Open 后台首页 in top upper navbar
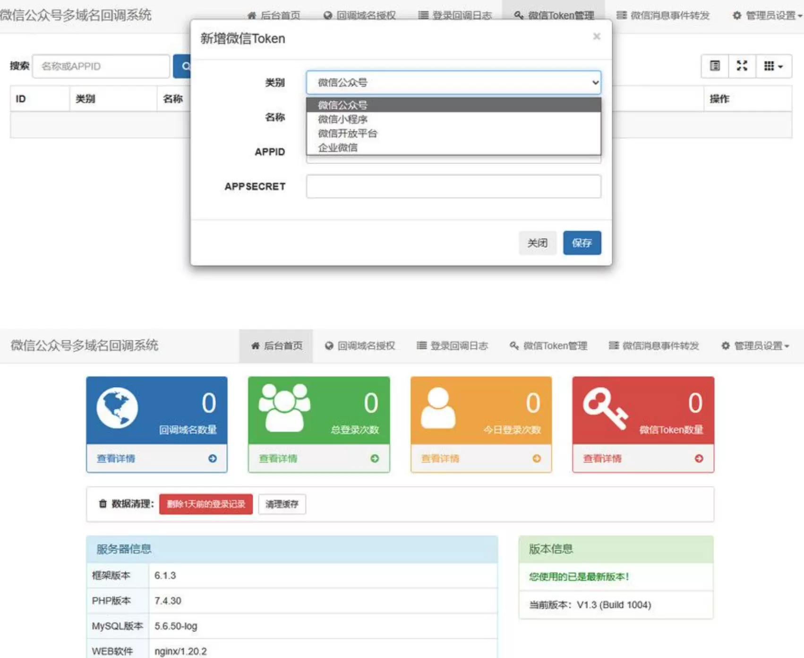The width and height of the screenshot is (804, 658). [x=274, y=15]
